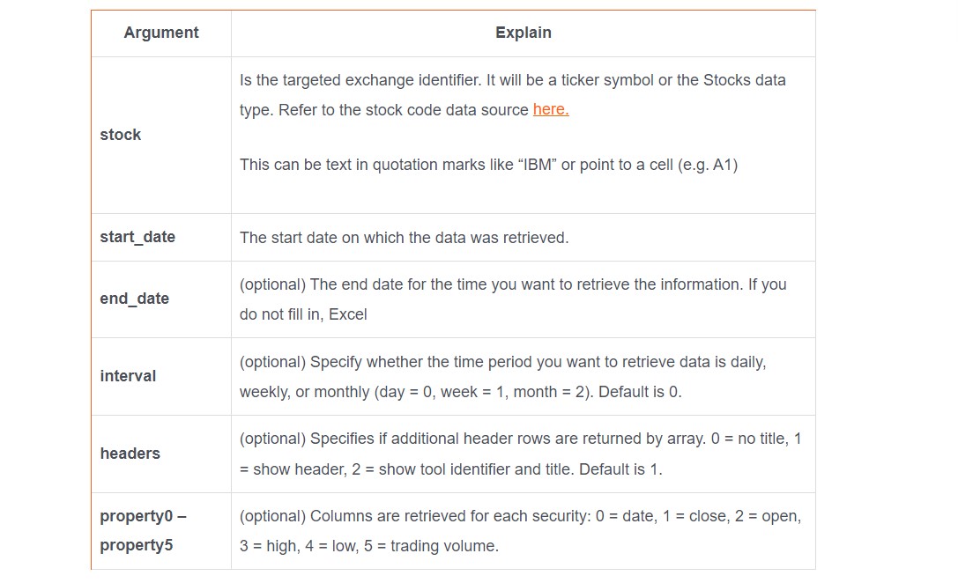
Task: Click the line "3 = high, 4 = low"
Action: 369,546
